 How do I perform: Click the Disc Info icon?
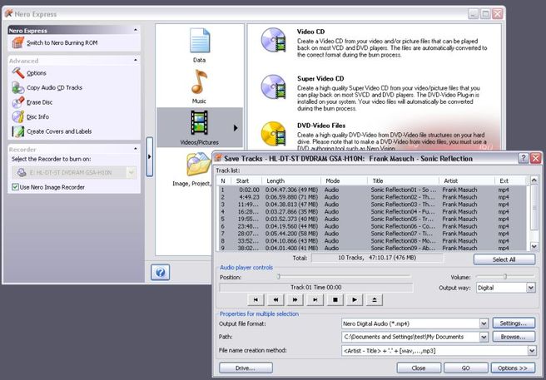tap(17, 117)
